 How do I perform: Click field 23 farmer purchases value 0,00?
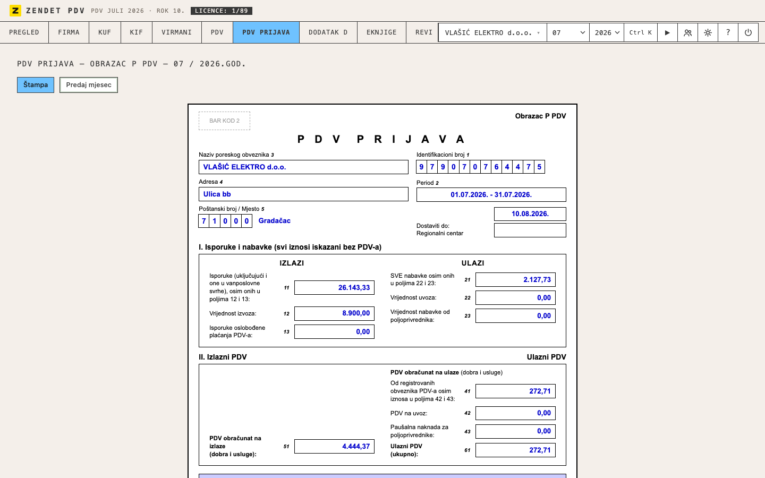tap(515, 315)
